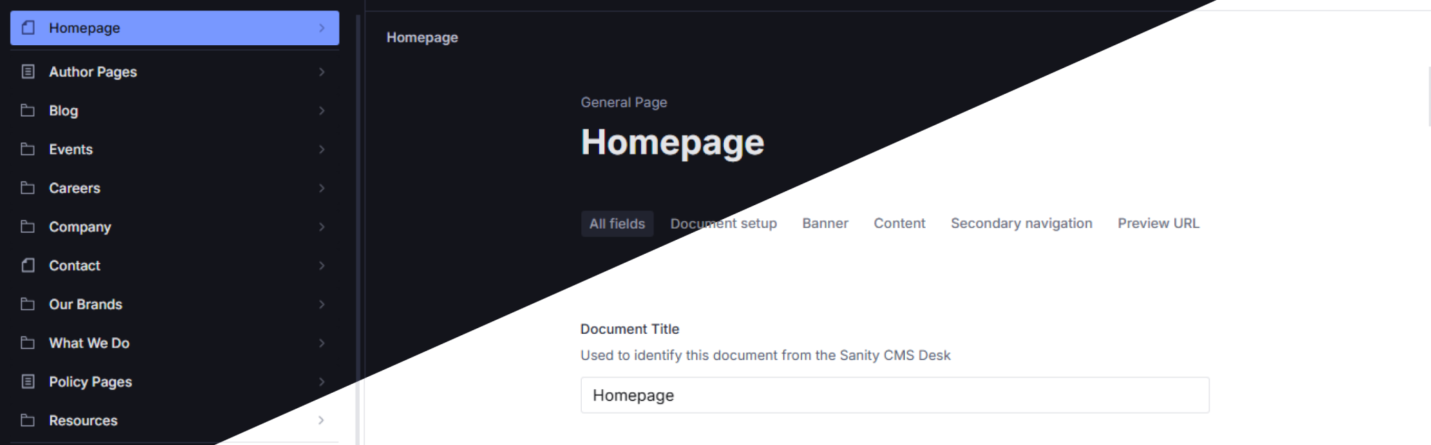Viewport: 1431px width, 445px height.
Task: Expand the Company chevron arrow
Action: tap(322, 227)
